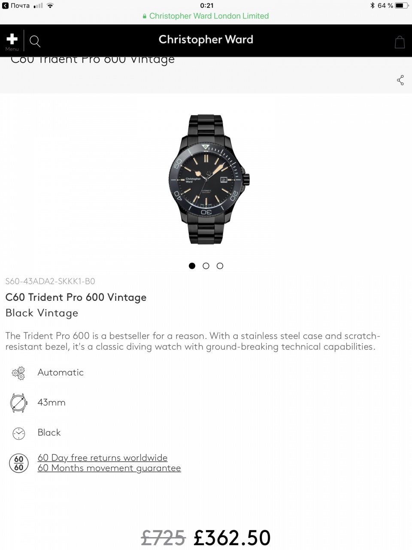Viewport: 412px width, 550px height.
Task: Select the second image carousel dot
Action: tap(206, 266)
